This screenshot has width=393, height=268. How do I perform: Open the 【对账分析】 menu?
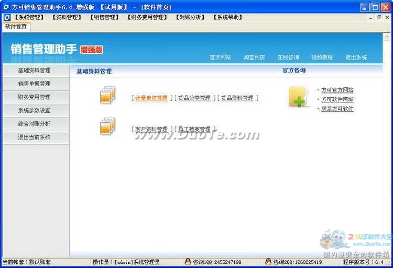click(190, 17)
